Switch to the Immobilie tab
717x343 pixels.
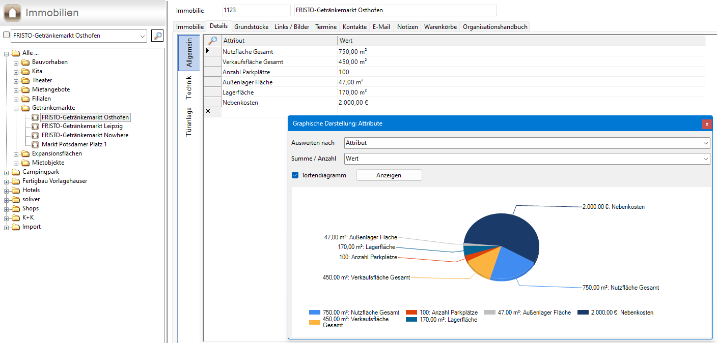point(190,27)
